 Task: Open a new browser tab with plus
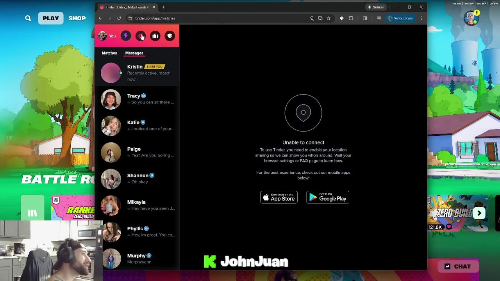163,7
